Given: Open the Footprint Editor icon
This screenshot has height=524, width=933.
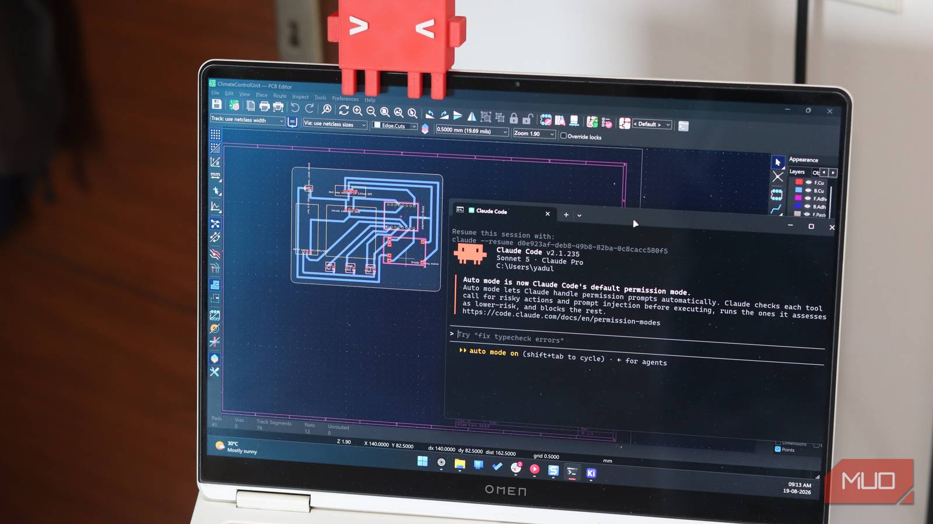Looking at the screenshot, I should [x=545, y=119].
